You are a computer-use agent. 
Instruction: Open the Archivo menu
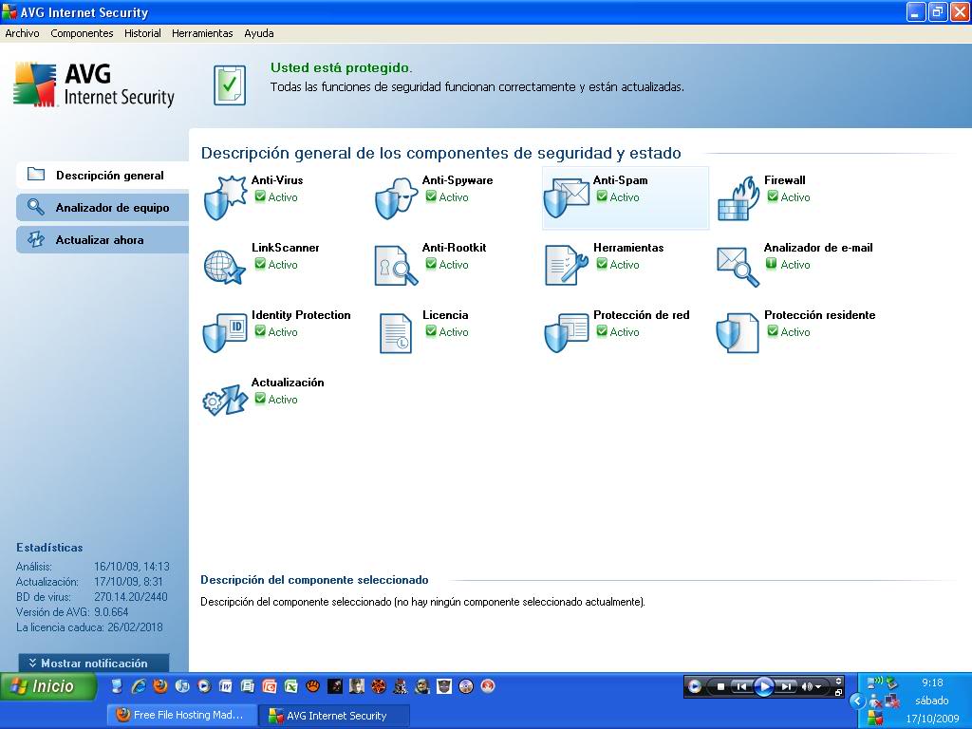22,33
